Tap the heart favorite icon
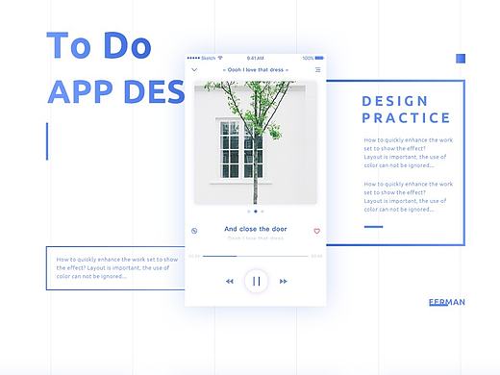The image size is (500, 375). (316, 231)
